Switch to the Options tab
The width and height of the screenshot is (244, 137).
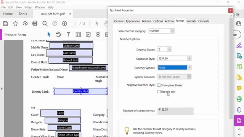pyautogui.click(x=158, y=21)
